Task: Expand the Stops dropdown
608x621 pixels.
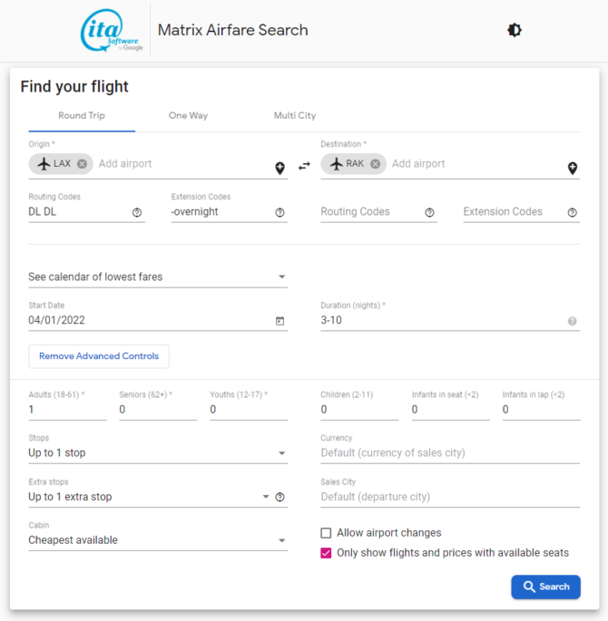Action: coord(158,453)
